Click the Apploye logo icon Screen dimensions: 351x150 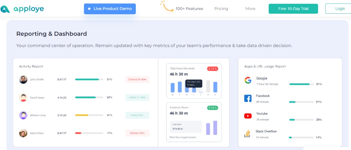coord(5,9)
